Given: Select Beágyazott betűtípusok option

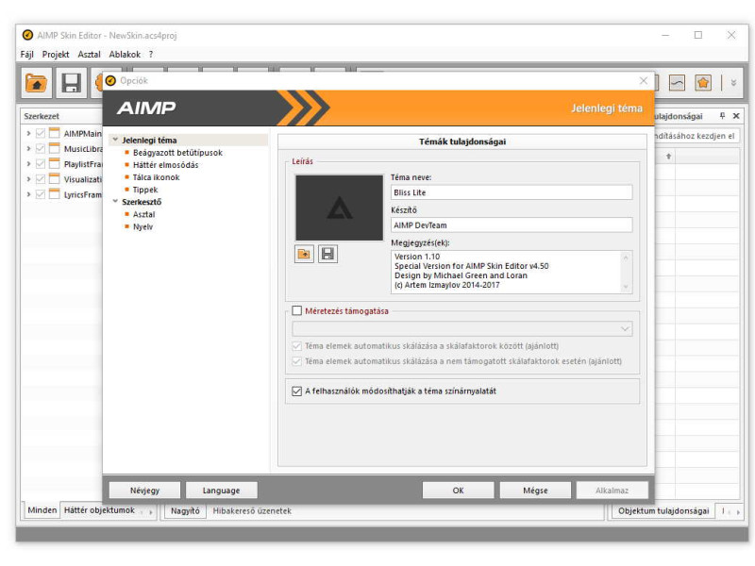Looking at the screenshot, I should coord(177,153).
